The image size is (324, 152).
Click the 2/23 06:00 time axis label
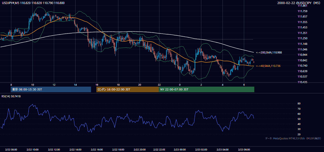coord(244,150)
